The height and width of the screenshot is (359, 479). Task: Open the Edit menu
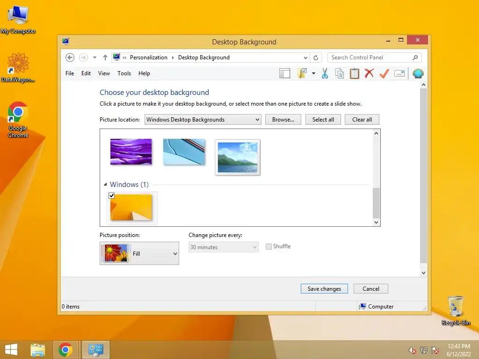pos(86,73)
